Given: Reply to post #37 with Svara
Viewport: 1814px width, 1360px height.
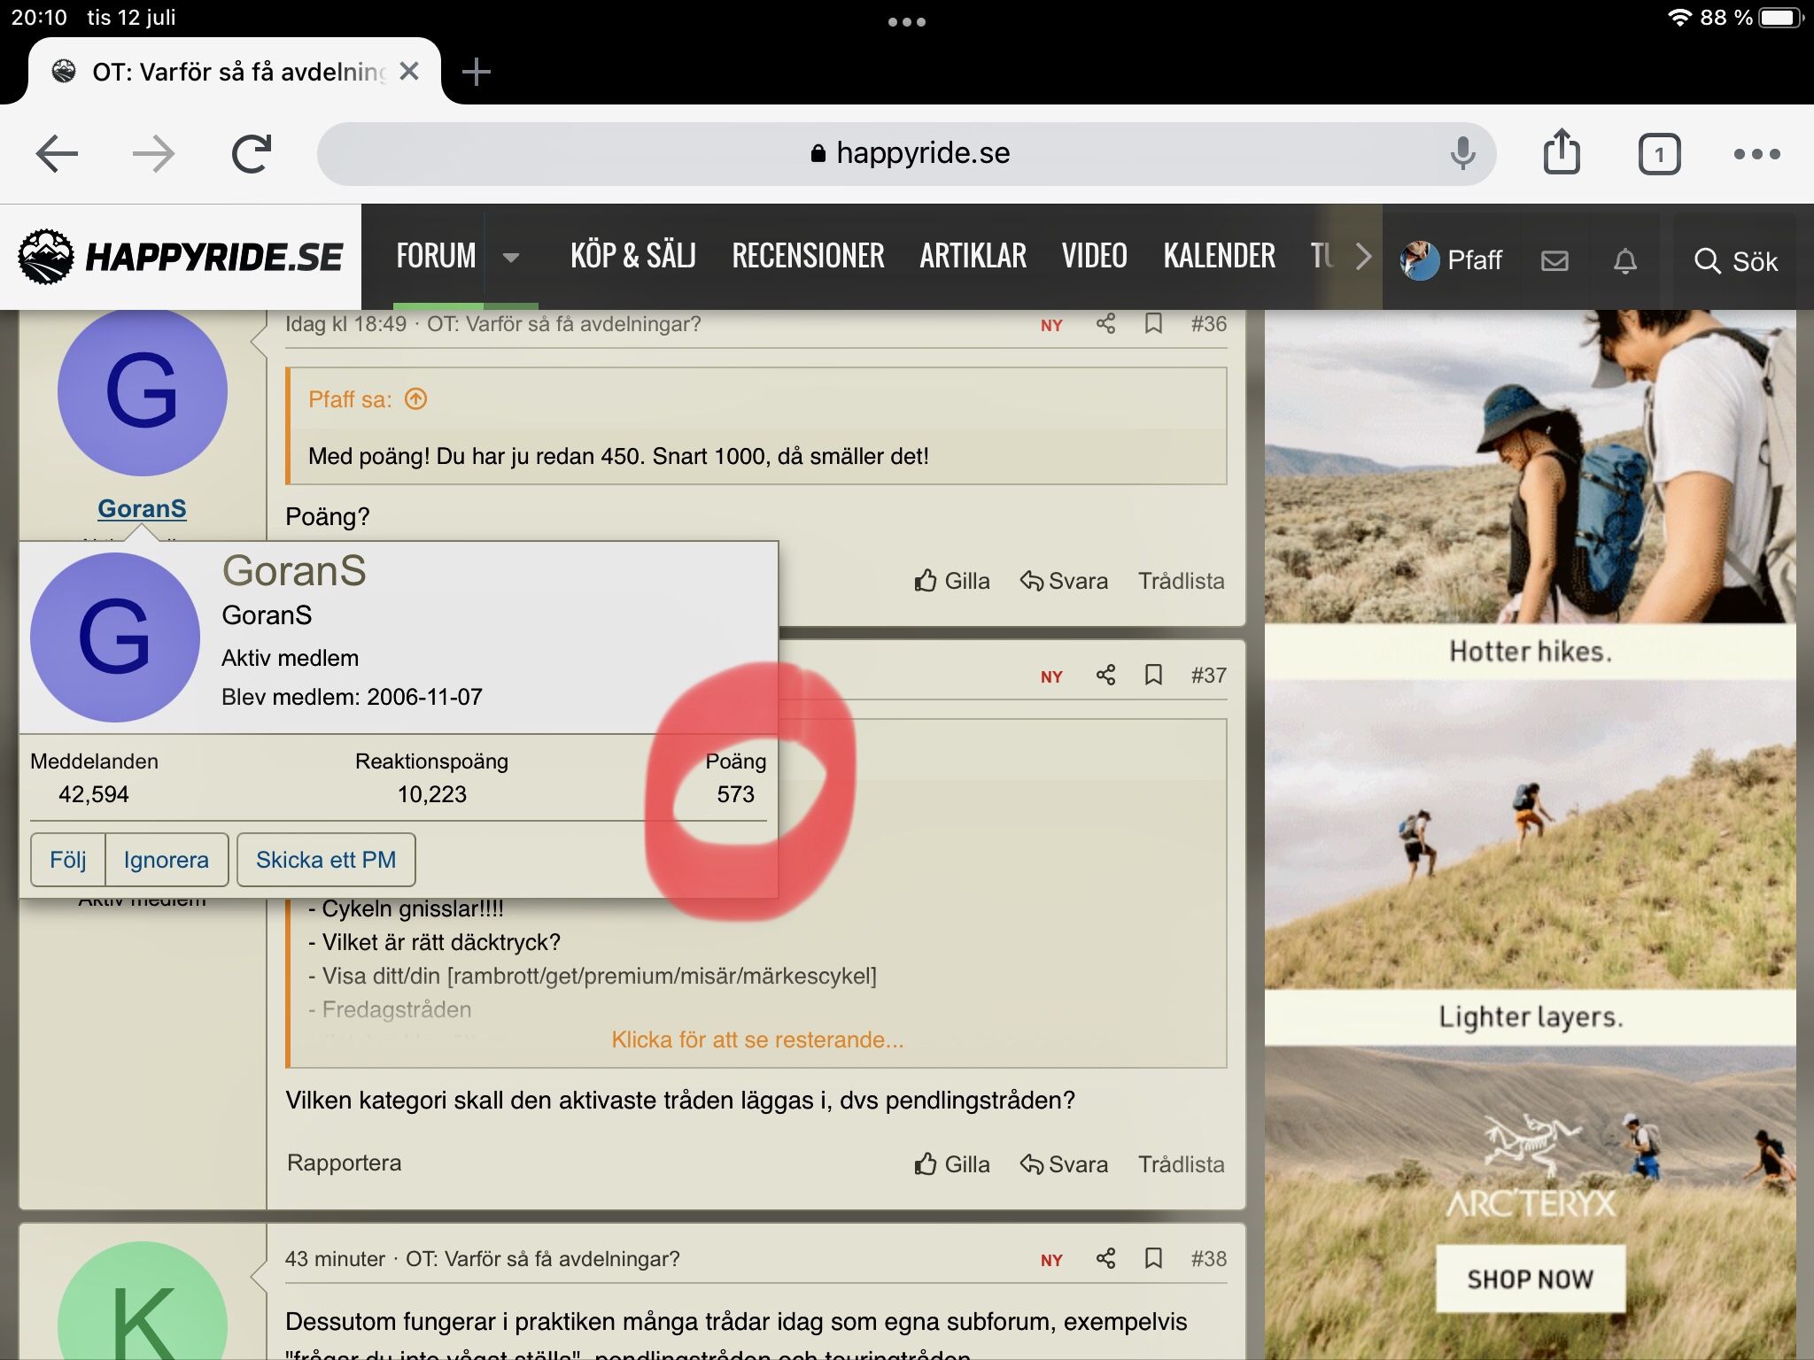Looking at the screenshot, I should point(1064,1164).
